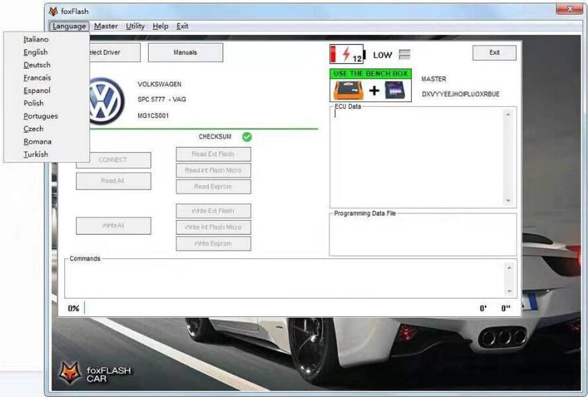Viewport: 588px width, 397px height.
Task: Click Commands scrollbar down arrow
Action: coord(509,291)
